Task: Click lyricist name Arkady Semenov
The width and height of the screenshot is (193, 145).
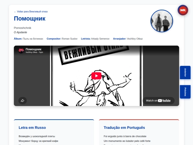Action: pyautogui.click(x=100, y=39)
